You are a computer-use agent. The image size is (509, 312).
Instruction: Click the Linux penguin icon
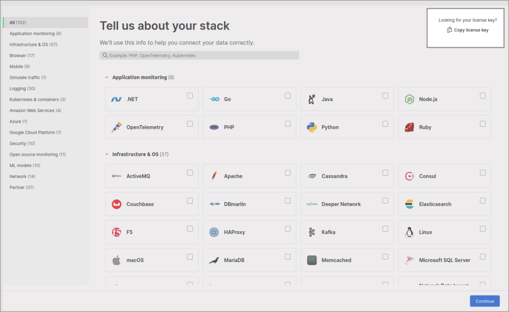pyautogui.click(x=409, y=232)
